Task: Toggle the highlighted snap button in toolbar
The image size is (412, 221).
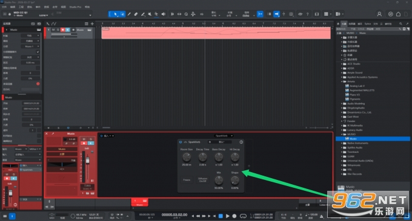Action: click(x=260, y=14)
